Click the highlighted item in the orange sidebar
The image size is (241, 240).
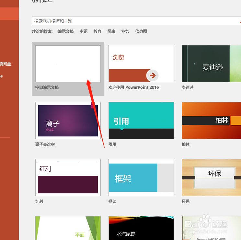[x=9, y=14]
